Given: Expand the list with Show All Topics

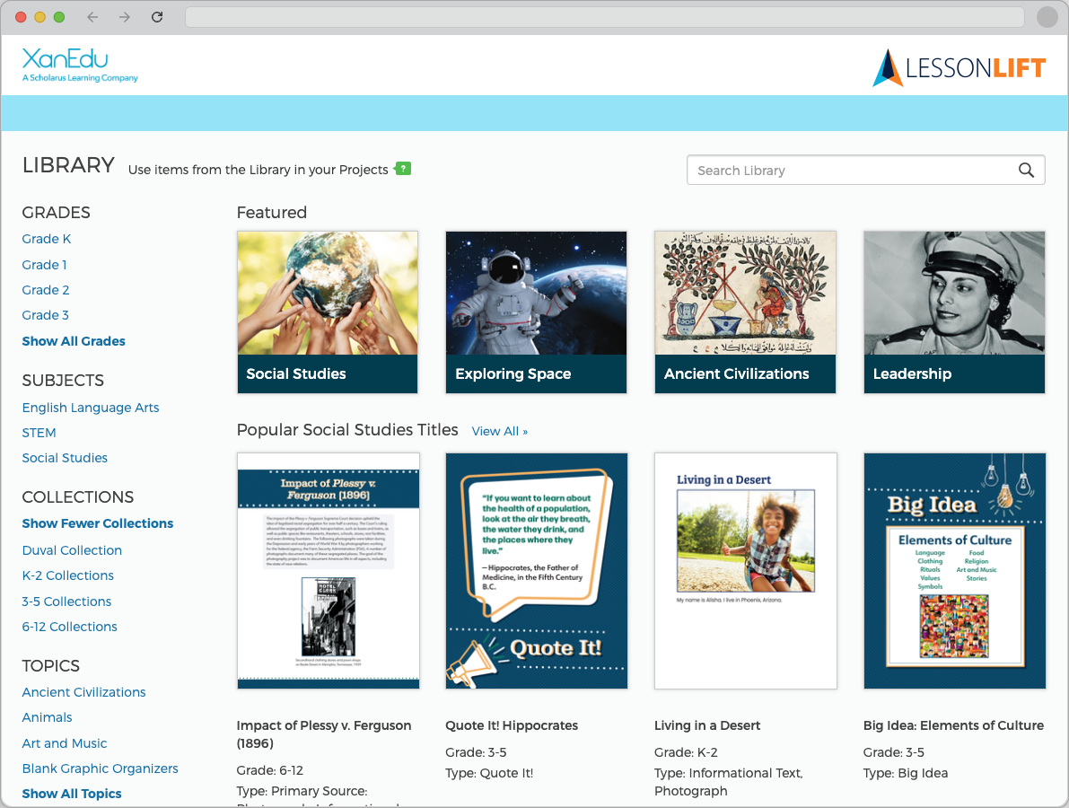Looking at the screenshot, I should pyautogui.click(x=72, y=794).
